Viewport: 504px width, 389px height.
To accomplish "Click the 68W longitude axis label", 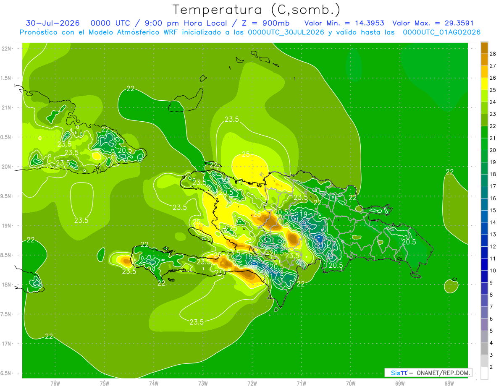I will pos(449,383).
